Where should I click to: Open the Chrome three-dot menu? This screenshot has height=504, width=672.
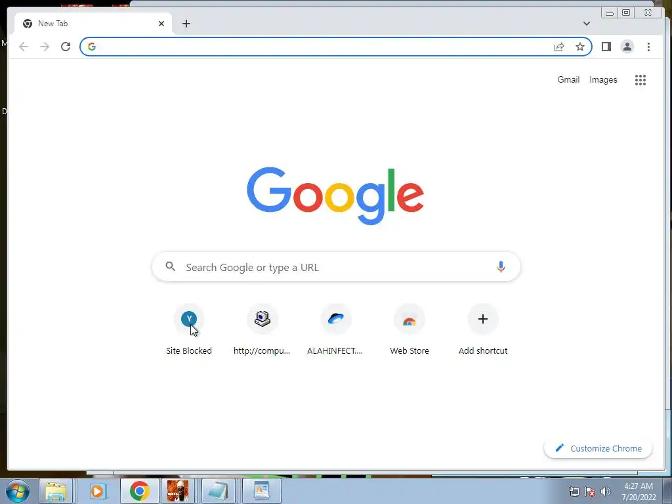[x=648, y=47]
